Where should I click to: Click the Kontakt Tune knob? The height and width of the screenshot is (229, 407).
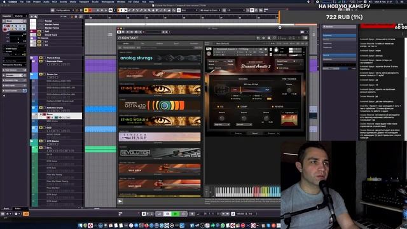click(276, 50)
